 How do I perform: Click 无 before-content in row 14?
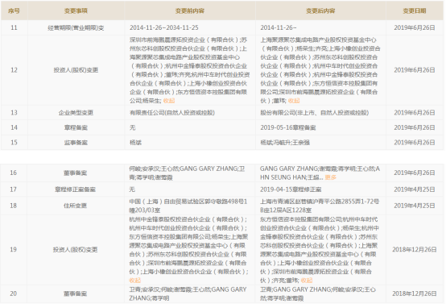133,127
